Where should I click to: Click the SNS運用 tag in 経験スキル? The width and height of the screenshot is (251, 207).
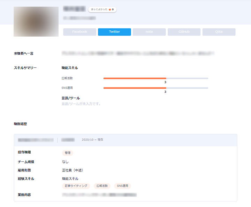tap(122, 186)
